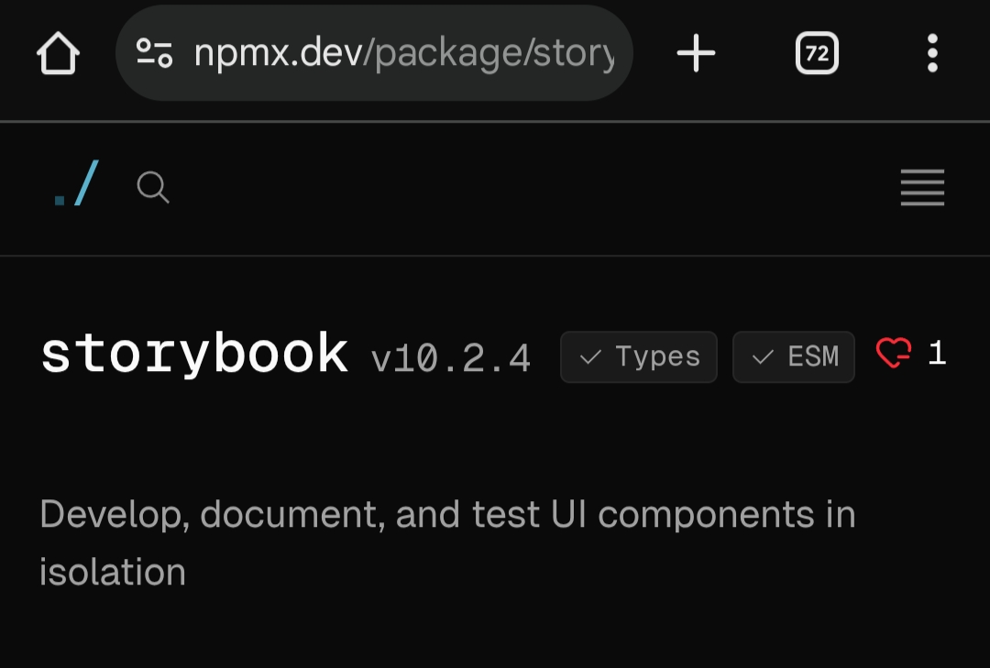990x668 pixels.
Task: Click the ESM badge
Action: pos(794,356)
